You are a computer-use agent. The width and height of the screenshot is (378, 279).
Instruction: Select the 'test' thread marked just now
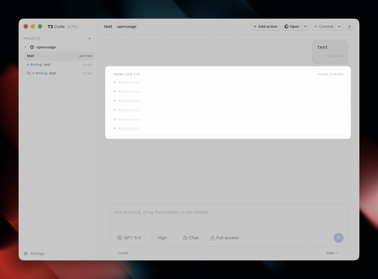[x=60, y=56]
